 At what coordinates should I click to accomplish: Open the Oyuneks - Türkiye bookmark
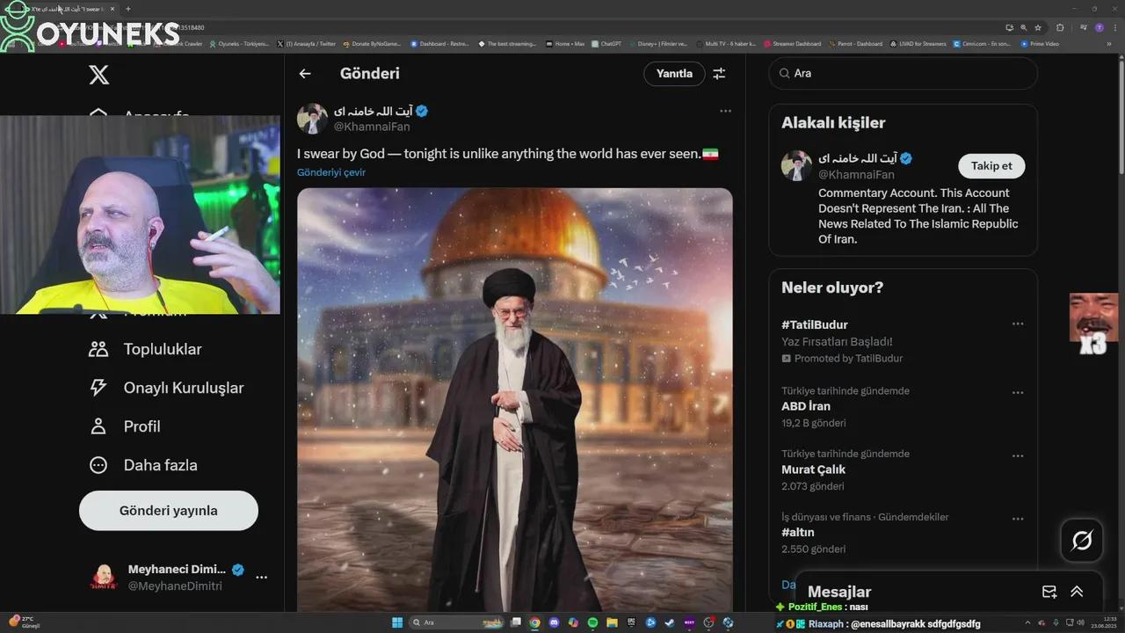pyautogui.click(x=239, y=43)
